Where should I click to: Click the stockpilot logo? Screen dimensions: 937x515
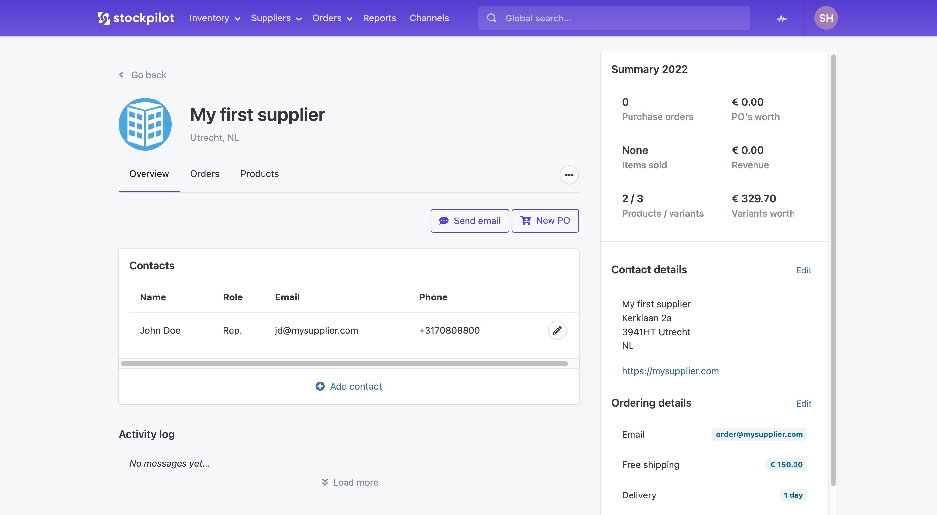point(135,18)
